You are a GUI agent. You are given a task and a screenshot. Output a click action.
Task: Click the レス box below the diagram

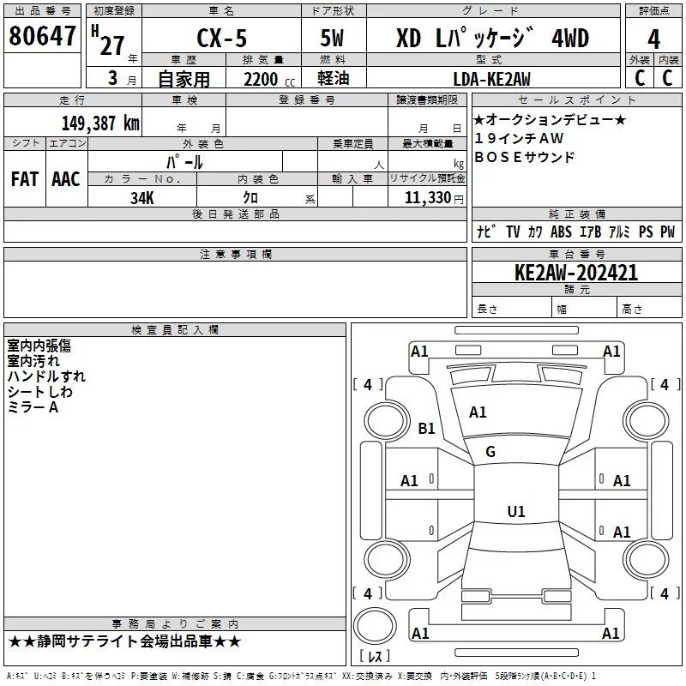coord(374,657)
